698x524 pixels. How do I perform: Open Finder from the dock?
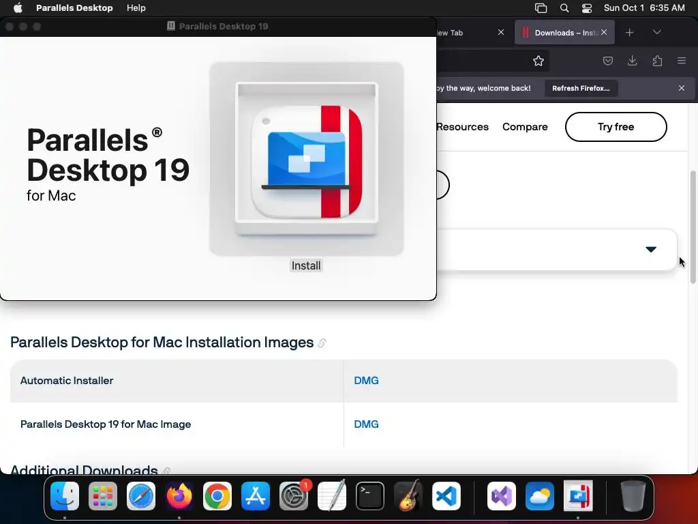point(65,495)
